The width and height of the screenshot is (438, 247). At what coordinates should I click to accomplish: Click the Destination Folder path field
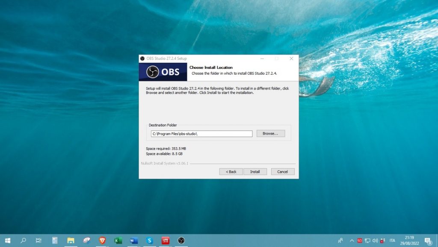[201, 133]
